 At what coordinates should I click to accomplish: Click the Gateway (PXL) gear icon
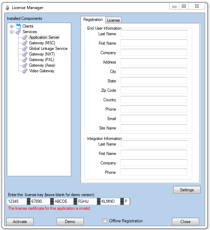point(24,60)
